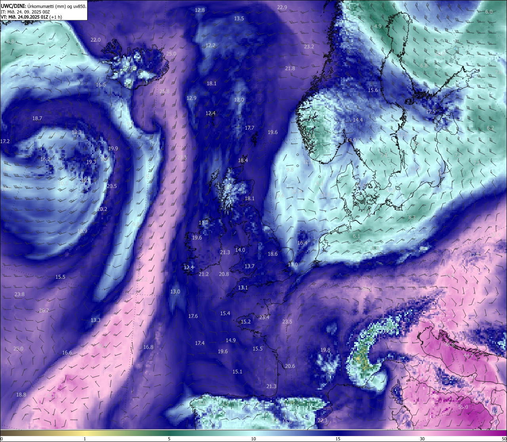Click the value 26.7 on the map
This screenshot has width=507, height=442.
click(x=44, y=310)
